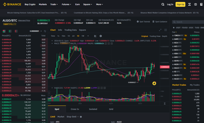Open Markets in top navigation
Screen dimensions: 204x123
pyautogui.click(x=43, y=4)
